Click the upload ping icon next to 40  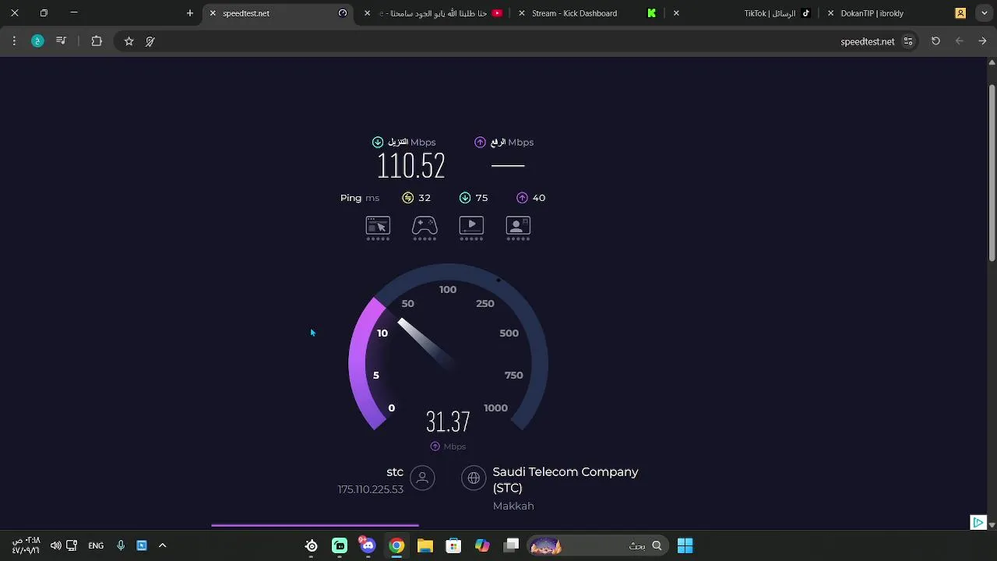pos(522,198)
